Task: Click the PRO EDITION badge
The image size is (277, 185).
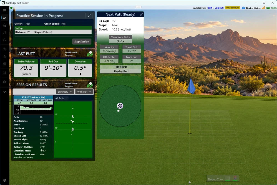Action: (x=233, y=8)
